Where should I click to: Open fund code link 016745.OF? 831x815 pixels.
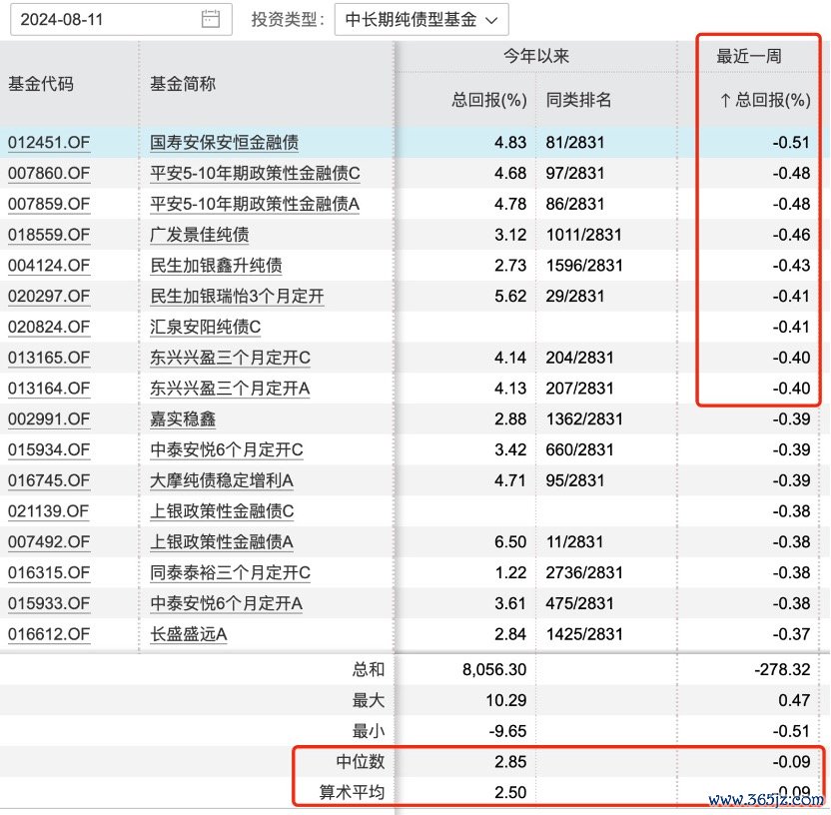pyautogui.click(x=49, y=480)
